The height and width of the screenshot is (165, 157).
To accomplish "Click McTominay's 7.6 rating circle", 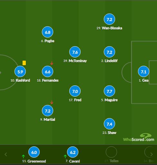I will click(75, 52).
